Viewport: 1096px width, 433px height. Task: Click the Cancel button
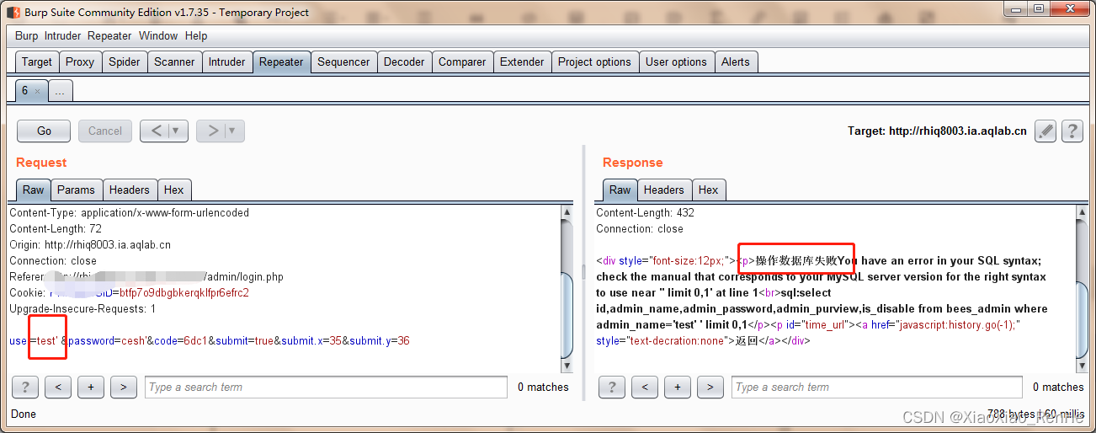pos(105,131)
